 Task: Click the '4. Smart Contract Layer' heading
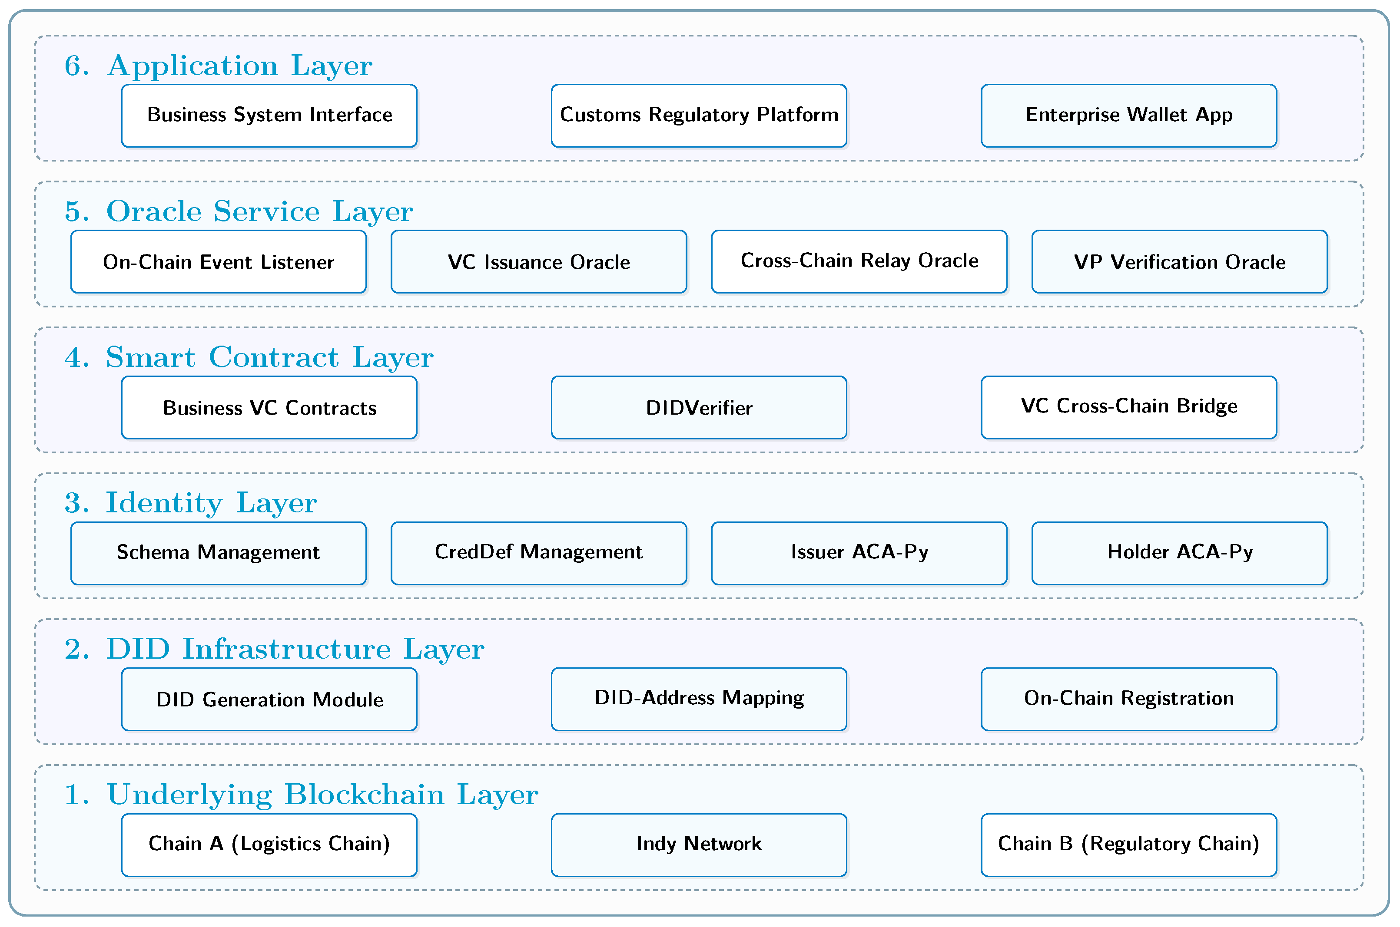click(x=249, y=358)
